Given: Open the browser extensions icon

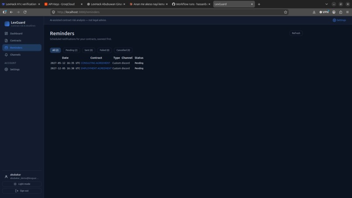Looking at the screenshot, I should tap(341, 12).
